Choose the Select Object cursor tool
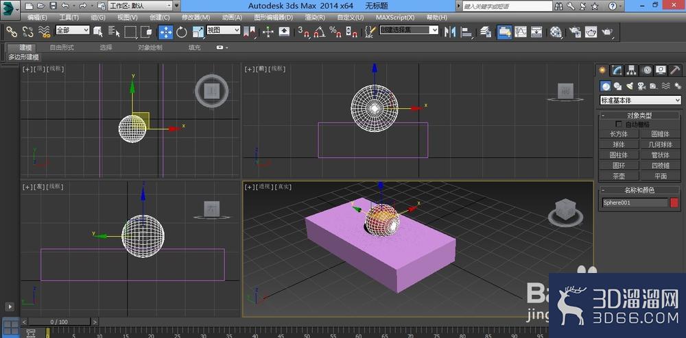The image size is (686, 338). click(x=98, y=31)
